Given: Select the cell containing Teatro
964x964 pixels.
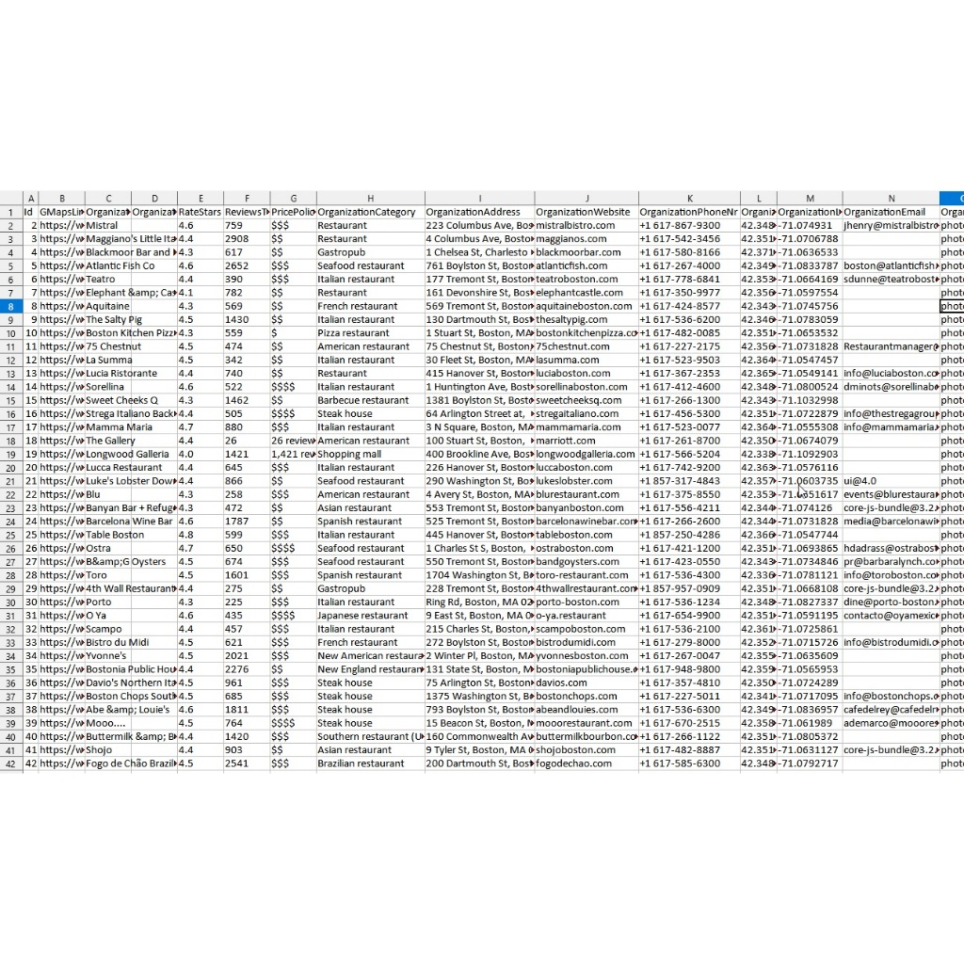Looking at the screenshot, I should [x=108, y=279].
